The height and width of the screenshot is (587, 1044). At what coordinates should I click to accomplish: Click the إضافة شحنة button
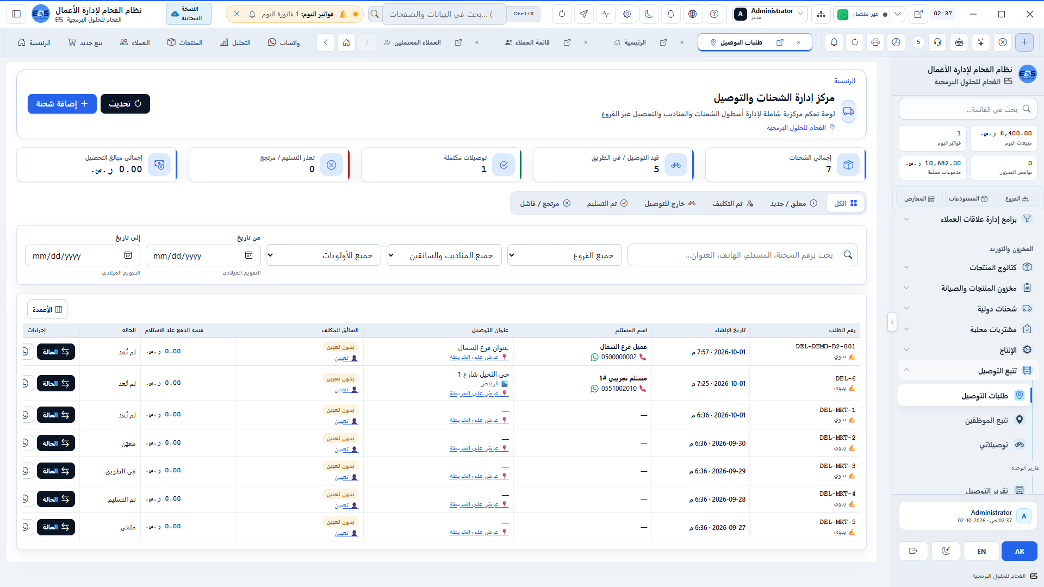click(x=62, y=104)
